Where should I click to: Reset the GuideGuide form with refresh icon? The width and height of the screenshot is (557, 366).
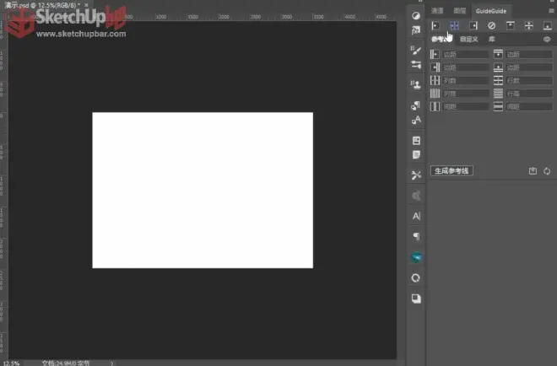[x=547, y=171]
